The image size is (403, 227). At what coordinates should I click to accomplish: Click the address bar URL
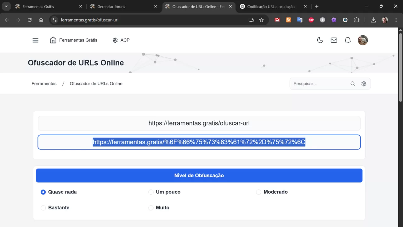coord(89,20)
